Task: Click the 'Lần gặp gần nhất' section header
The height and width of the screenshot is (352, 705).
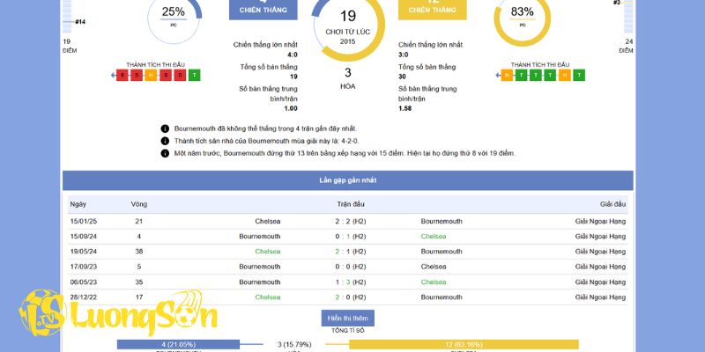Action: (347, 180)
